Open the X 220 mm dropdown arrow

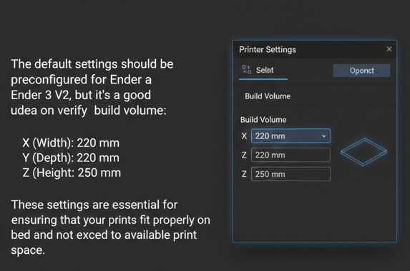point(324,136)
